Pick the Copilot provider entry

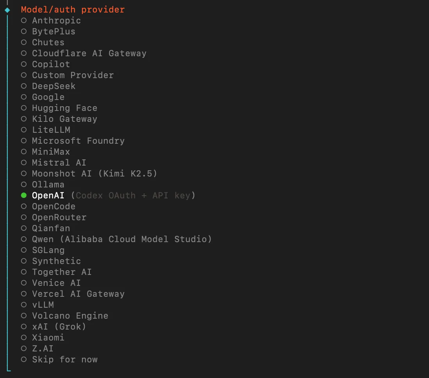51,64
